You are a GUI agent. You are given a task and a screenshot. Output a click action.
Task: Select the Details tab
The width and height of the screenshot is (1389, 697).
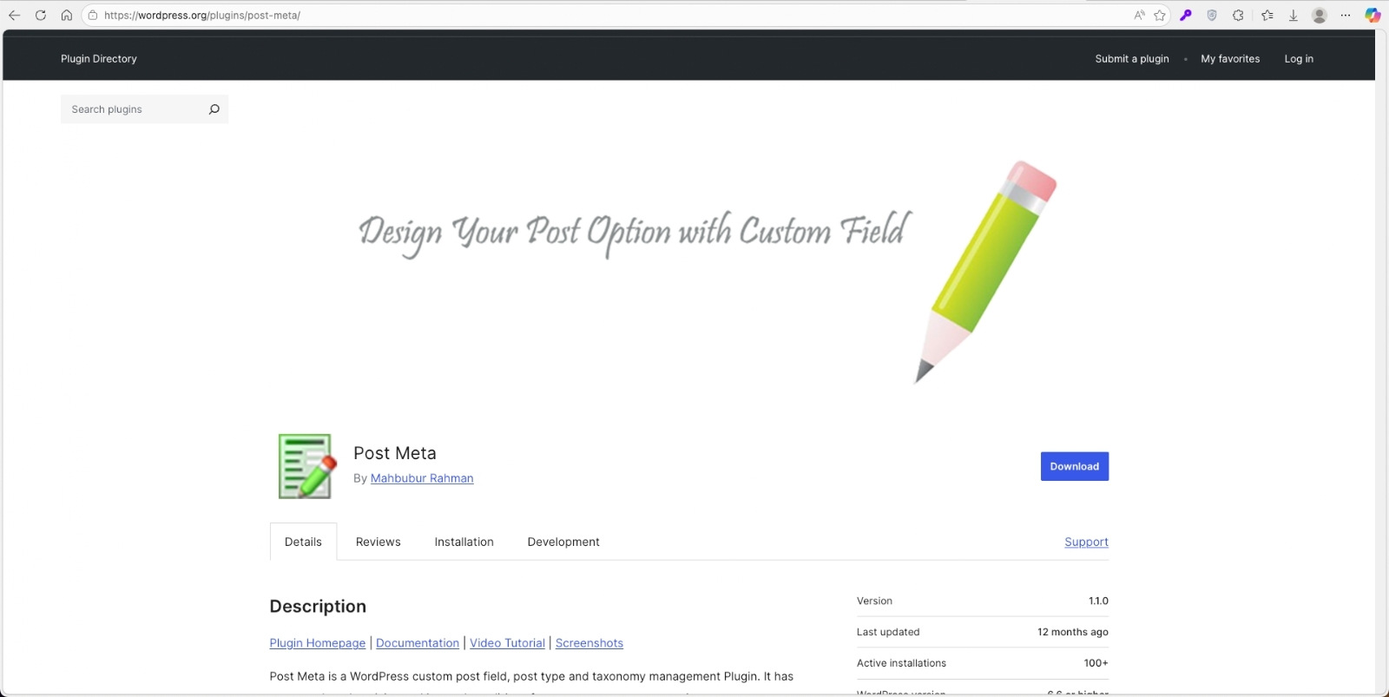pyautogui.click(x=303, y=542)
